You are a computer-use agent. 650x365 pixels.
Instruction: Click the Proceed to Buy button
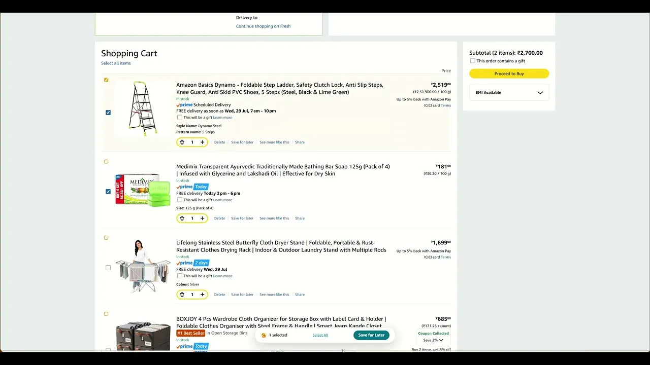509,74
